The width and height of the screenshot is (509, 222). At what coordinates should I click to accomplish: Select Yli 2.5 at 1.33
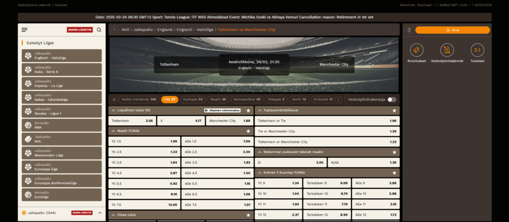pyautogui.click(x=144, y=152)
